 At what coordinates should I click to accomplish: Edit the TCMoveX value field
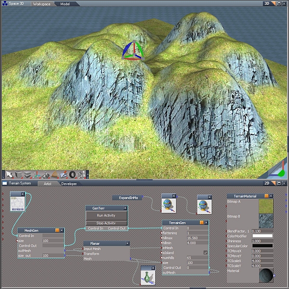point(263,251)
